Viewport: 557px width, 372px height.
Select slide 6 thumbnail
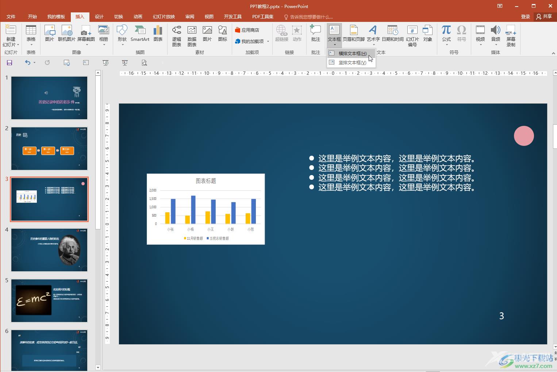point(49,350)
